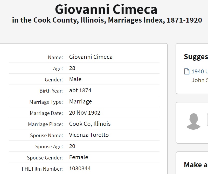Click the John S text under suggestion
This screenshot has width=208, height=174.
(x=200, y=80)
